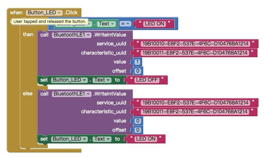264x158 pixels.
Task: Edit the "LED ON" string in the else set block
Action: (146, 139)
